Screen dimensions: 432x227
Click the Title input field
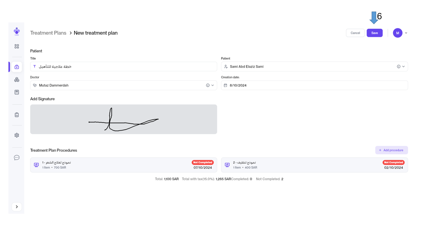(126, 67)
